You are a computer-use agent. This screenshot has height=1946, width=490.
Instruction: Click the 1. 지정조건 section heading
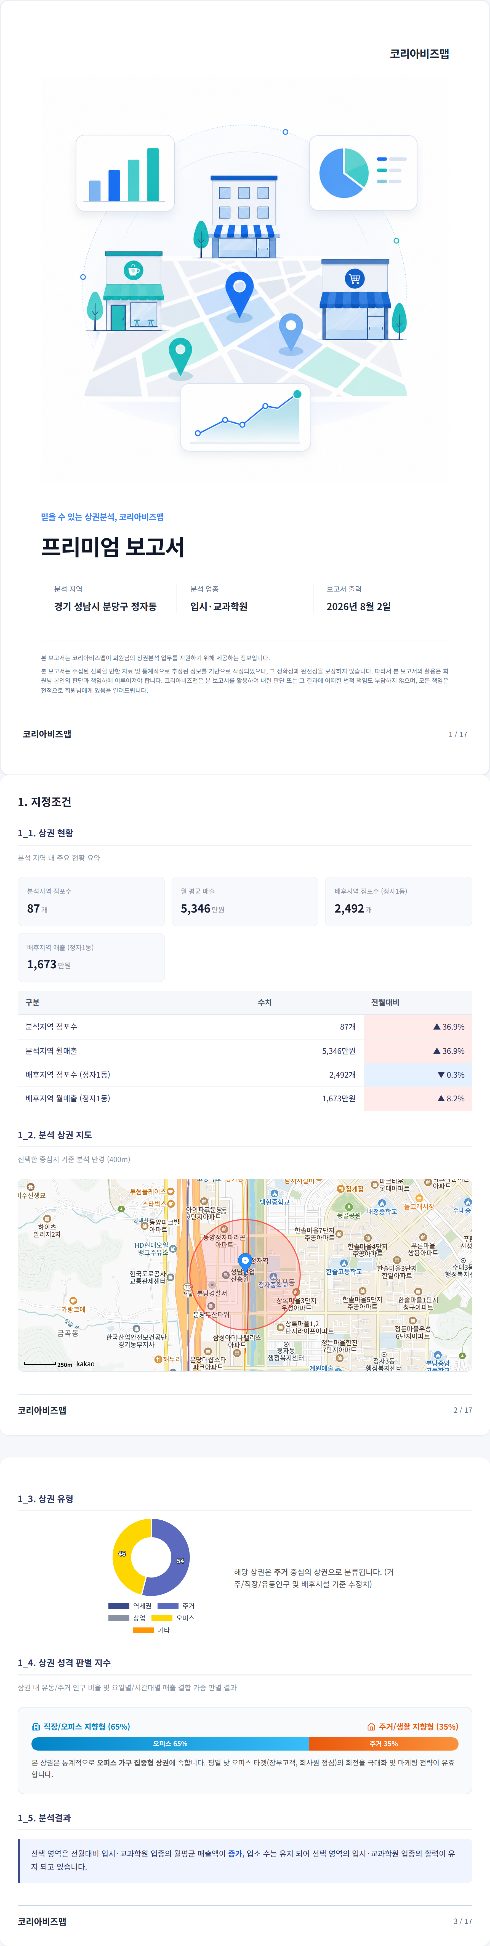44,802
